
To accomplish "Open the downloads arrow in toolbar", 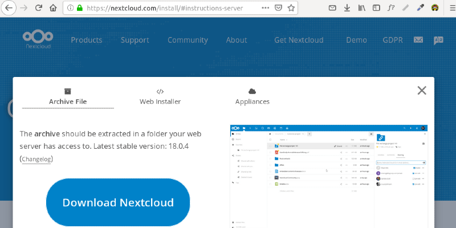I will [347, 8].
